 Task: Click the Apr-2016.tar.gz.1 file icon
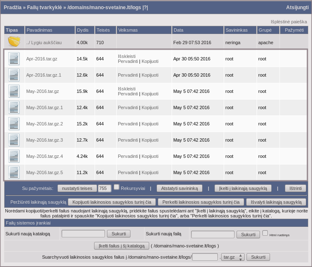14,75
